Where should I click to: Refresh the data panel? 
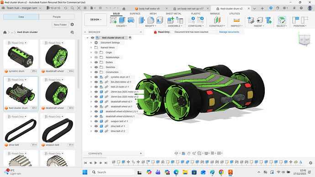click(66, 8)
